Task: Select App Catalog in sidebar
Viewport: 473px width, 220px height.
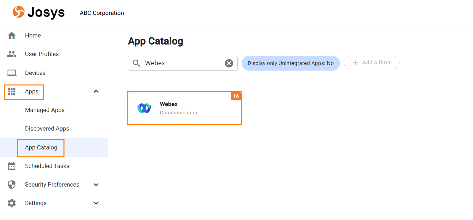Action: [x=41, y=147]
